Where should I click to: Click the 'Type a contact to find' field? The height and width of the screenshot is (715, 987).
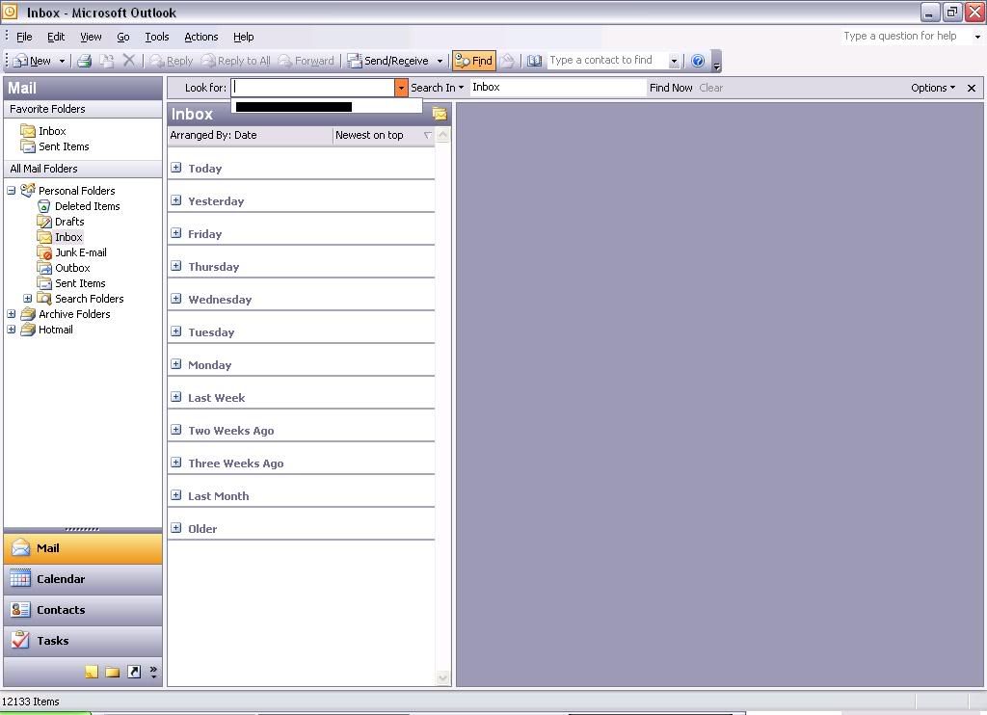(x=605, y=61)
